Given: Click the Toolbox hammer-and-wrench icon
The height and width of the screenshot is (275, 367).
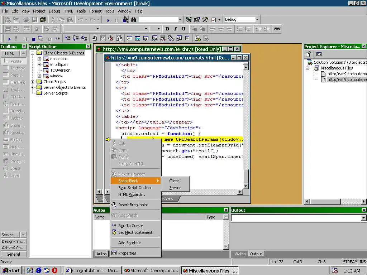Looking at the screenshot, I should coord(205,20).
